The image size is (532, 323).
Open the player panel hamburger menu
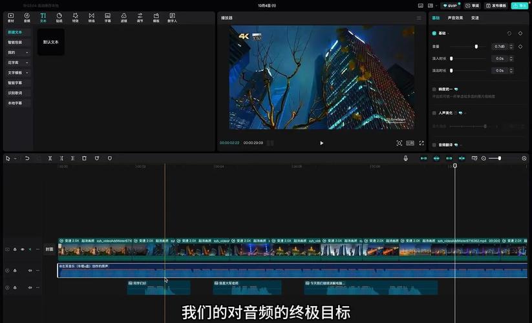(x=419, y=18)
